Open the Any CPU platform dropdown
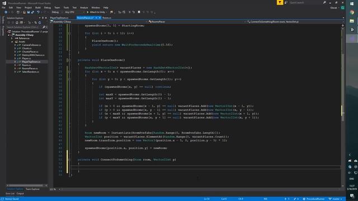Viewport: 358px width, 201px height. point(74,12)
